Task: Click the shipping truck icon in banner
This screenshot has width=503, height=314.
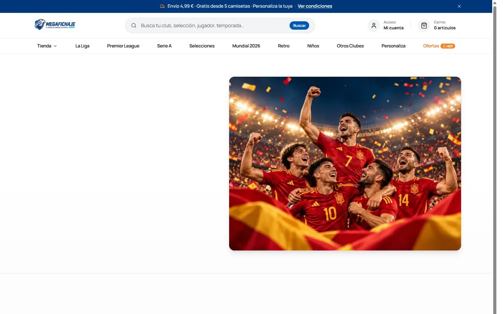Action: click(x=162, y=6)
